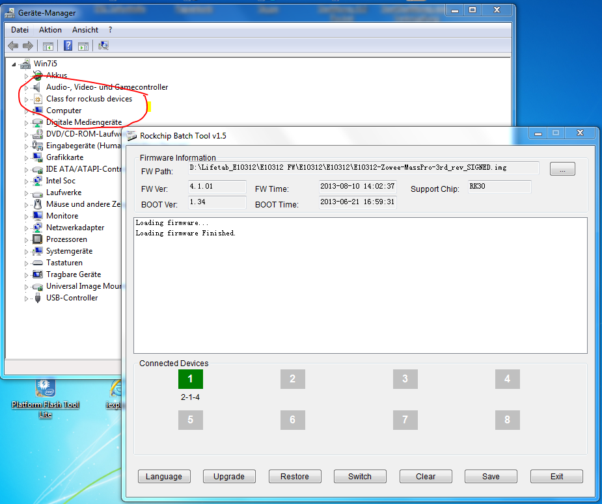Open the Aktion menu
The height and width of the screenshot is (504, 602).
(50, 30)
